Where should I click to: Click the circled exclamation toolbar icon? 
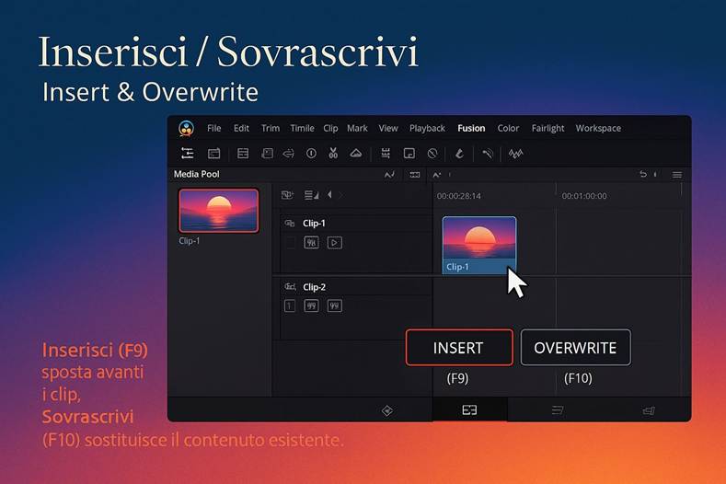click(x=311, y=154)
